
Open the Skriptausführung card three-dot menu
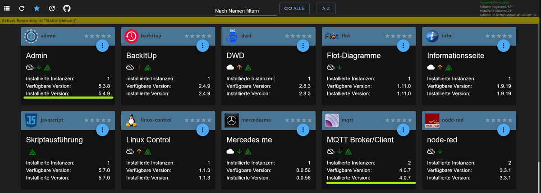tap(103, 130)
